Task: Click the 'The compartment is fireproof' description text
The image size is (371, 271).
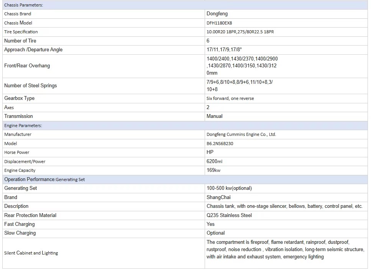Action: (x=286, y=250)
